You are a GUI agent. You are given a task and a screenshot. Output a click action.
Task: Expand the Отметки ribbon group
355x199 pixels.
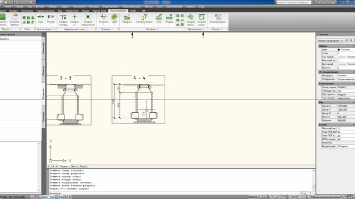point(107,29)
